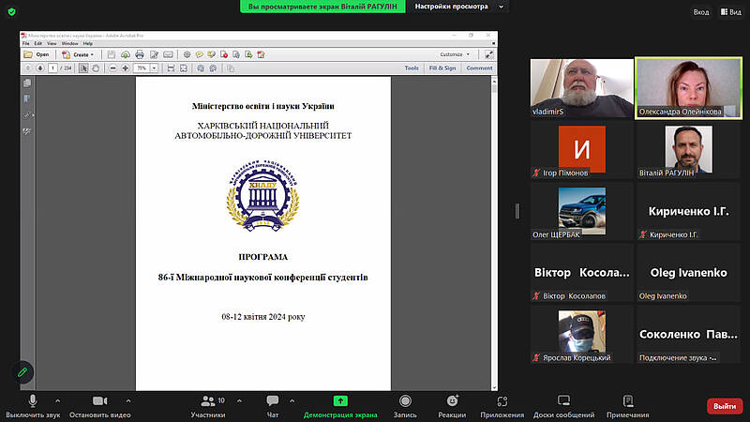Open the File menu in Acrobat
This screenshot has height=422, width=750.
(x=26, y=43)
